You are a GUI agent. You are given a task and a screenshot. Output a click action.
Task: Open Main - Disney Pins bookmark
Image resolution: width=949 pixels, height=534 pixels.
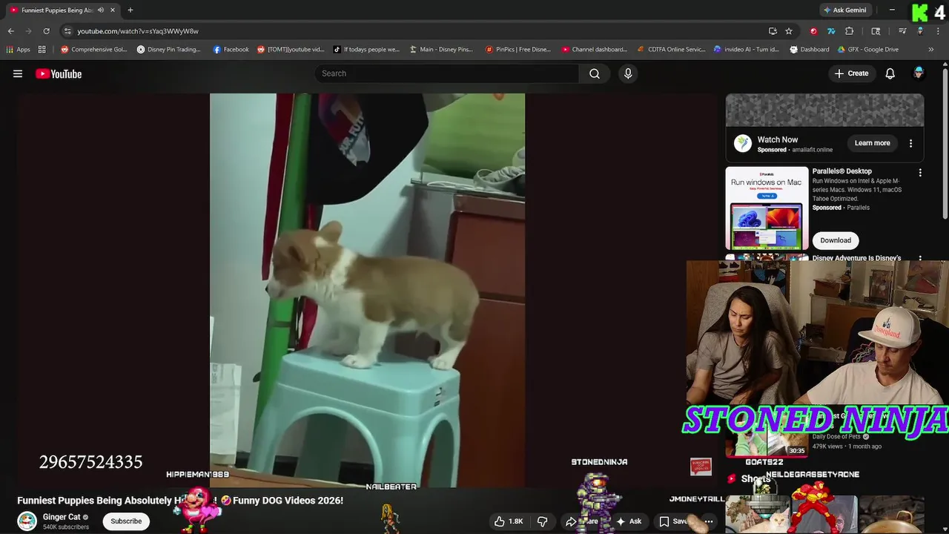441,50
